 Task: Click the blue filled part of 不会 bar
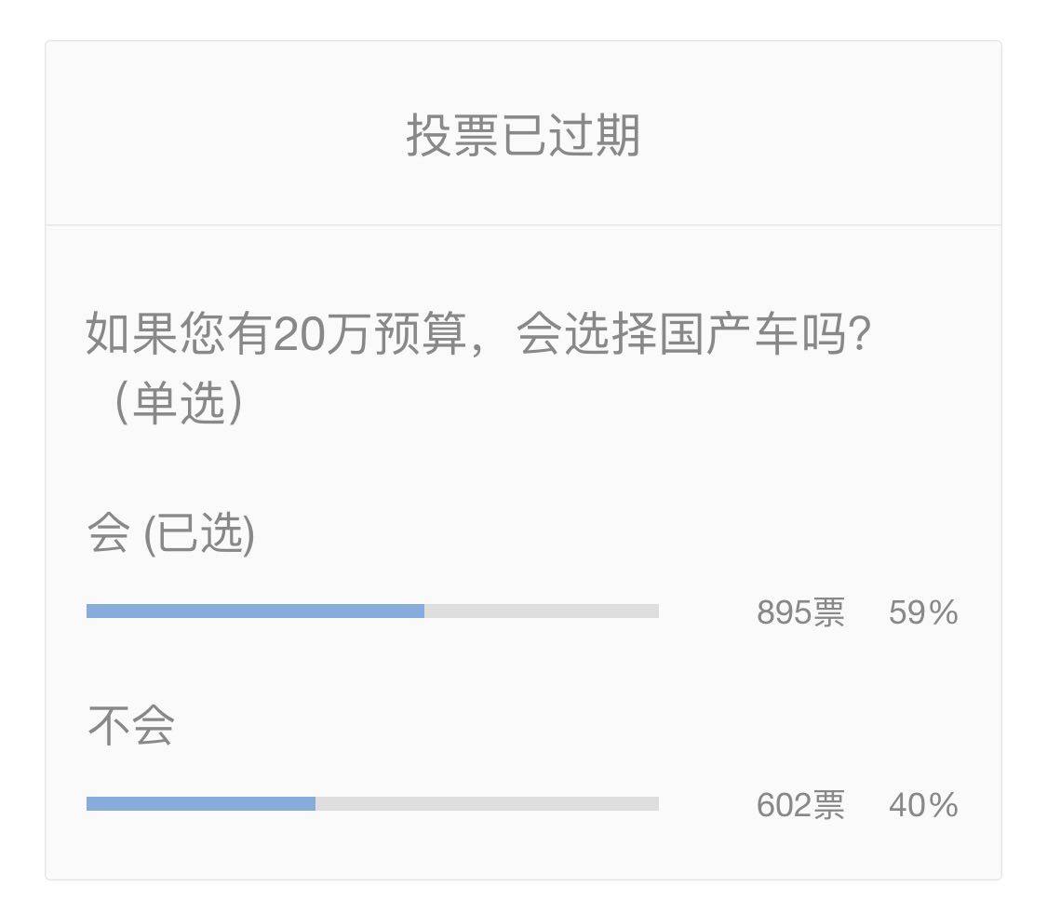[201, 803]
